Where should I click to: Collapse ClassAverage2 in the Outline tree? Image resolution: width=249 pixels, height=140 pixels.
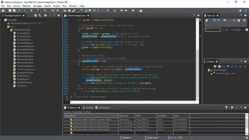(x=206, y=70)
